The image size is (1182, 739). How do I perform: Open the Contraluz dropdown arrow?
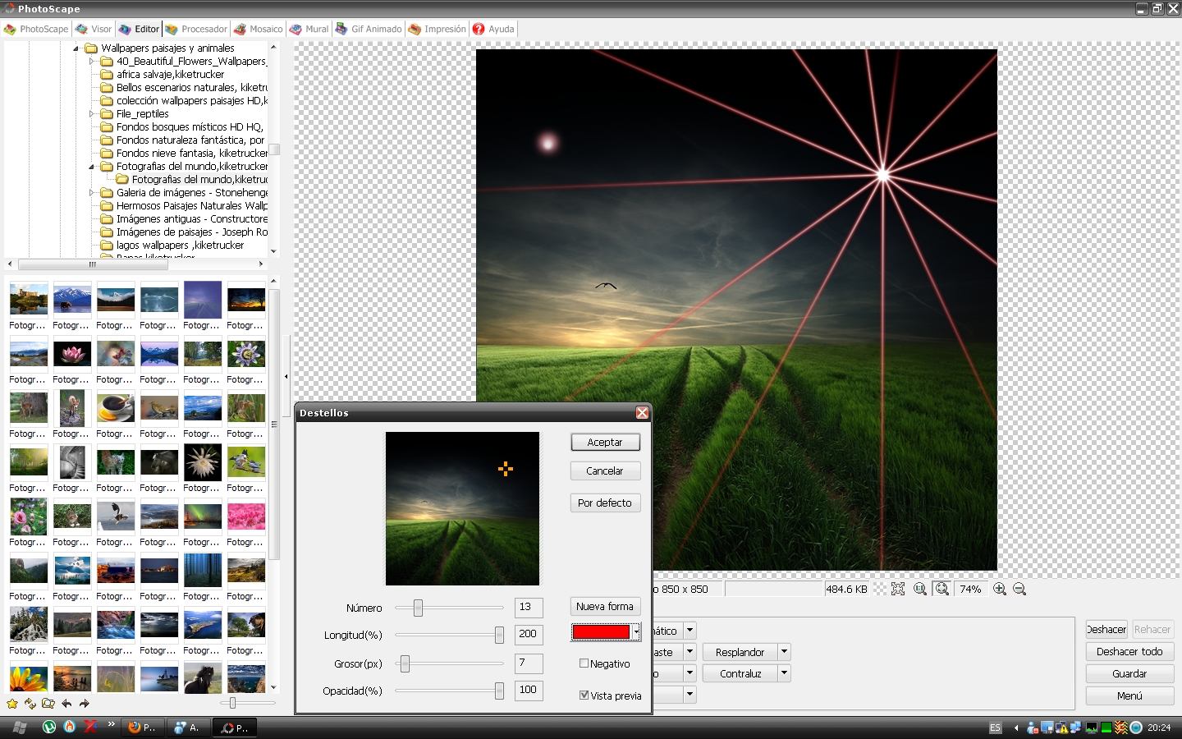point(785,673)
